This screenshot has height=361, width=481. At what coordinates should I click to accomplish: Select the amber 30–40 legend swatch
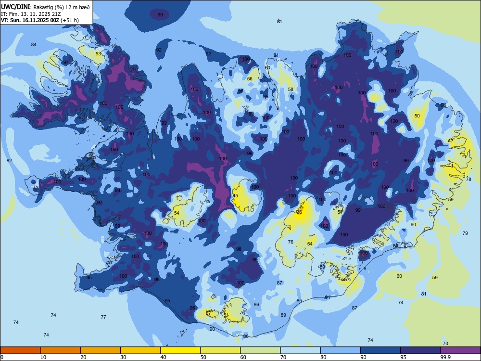pyautogui.click(x=140, y=350)
